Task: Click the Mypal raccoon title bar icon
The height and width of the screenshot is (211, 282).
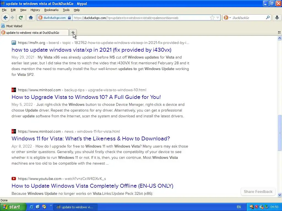Action: (2, 3)
